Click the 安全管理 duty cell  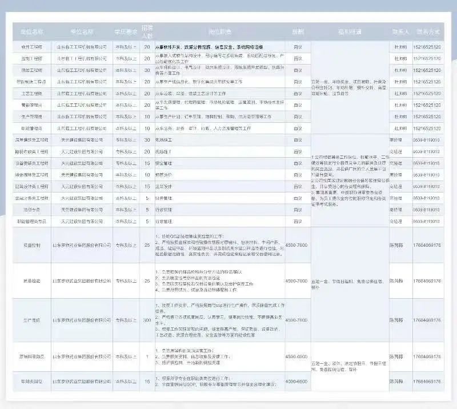(x=220, y=163)
